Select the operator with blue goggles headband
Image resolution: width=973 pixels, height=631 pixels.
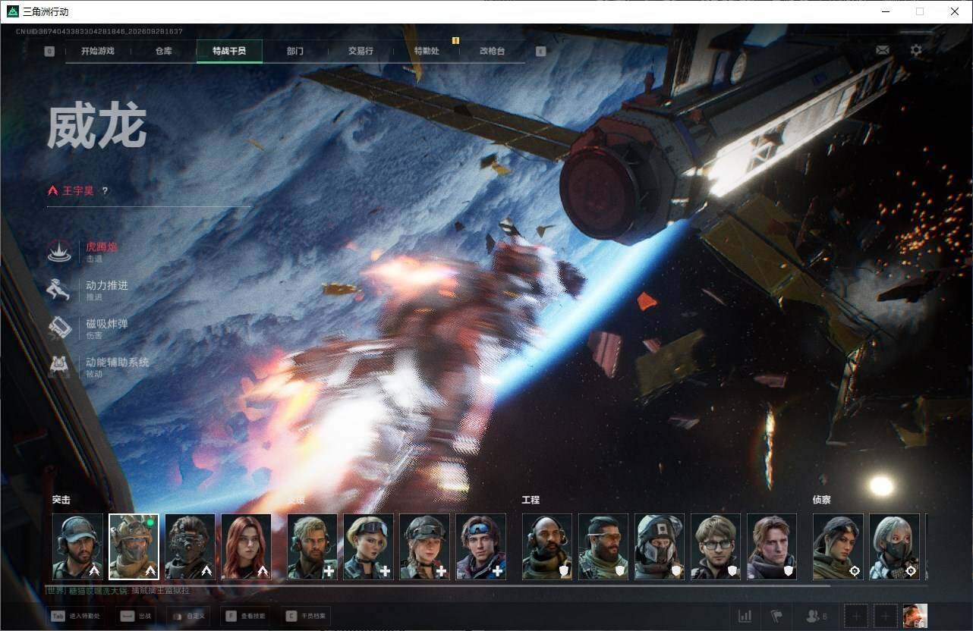(x=481, y=547)
